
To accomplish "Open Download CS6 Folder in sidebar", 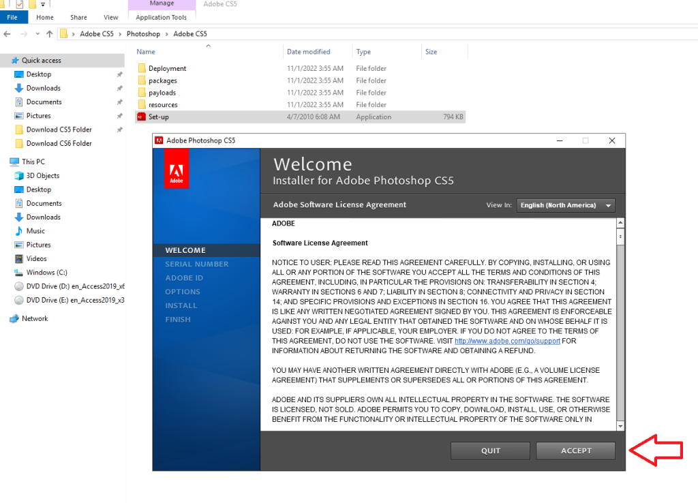I will 59,143.
